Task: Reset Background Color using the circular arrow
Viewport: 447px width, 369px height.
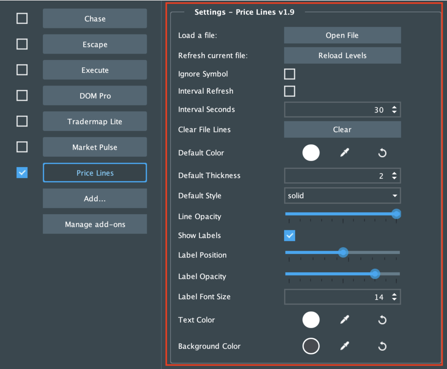Action: click(382, 346)
